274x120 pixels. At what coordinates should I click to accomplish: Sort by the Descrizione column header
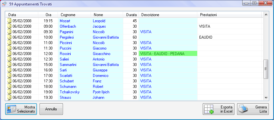pos(168,15)
